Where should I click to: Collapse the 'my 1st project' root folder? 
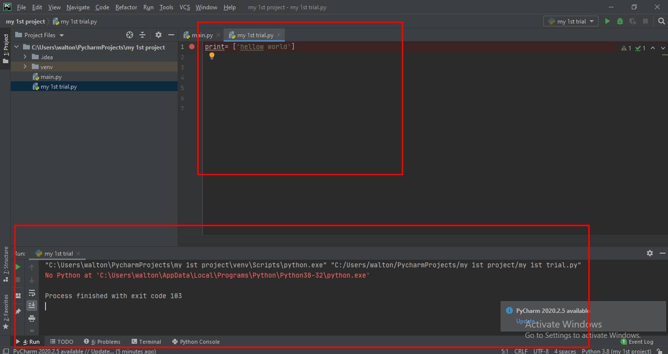click(16, 47)
